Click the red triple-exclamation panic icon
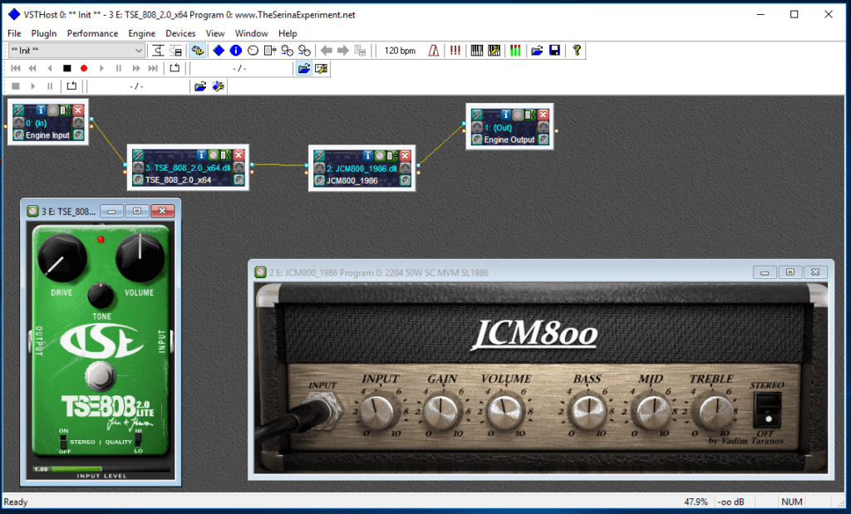This screenshot has width=851, height=514. coord(455,51)
